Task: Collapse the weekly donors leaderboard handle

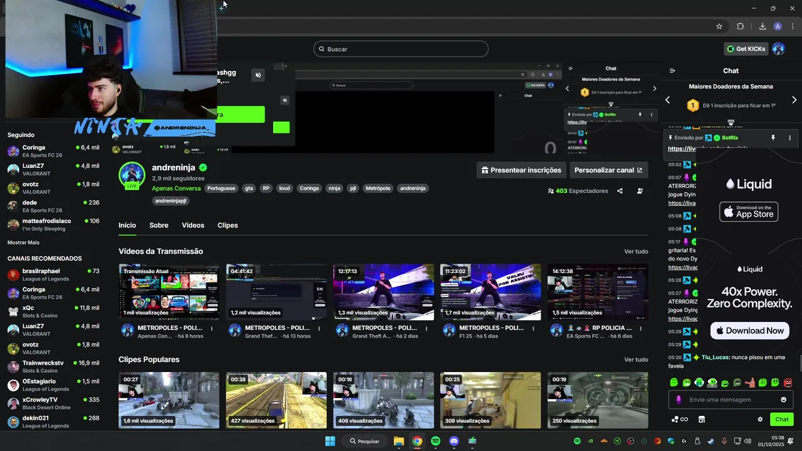Action: [731, 122]
